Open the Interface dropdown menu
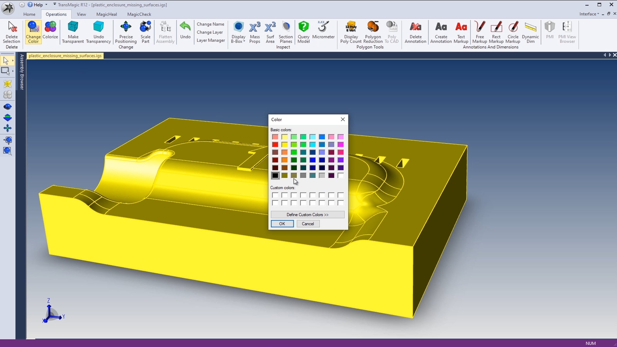The width and height of the screenshot is (617, 347). (589, 14)
